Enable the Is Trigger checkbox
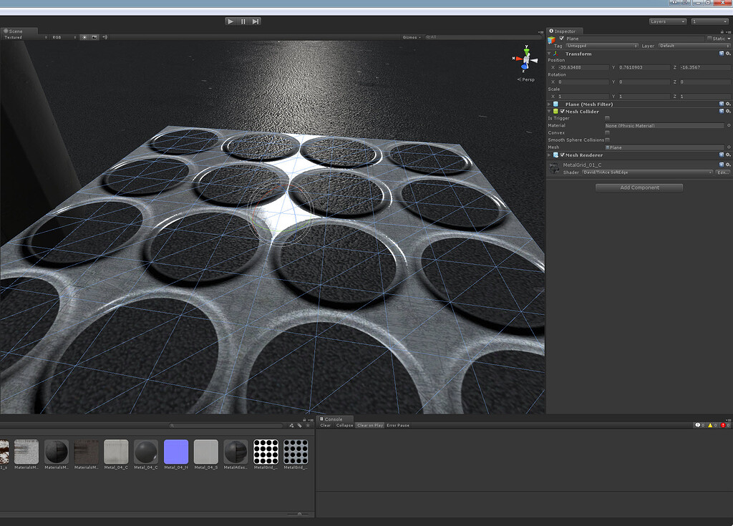The image size is (733, 526). 607,118
